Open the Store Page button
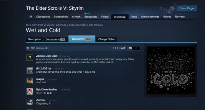205x110 pixels. (186, 8)
